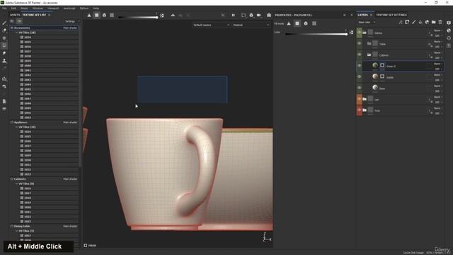Open the camera screenshot icon in top toolbar
Screen dimensions: 453x255
(x=269, y=15)
